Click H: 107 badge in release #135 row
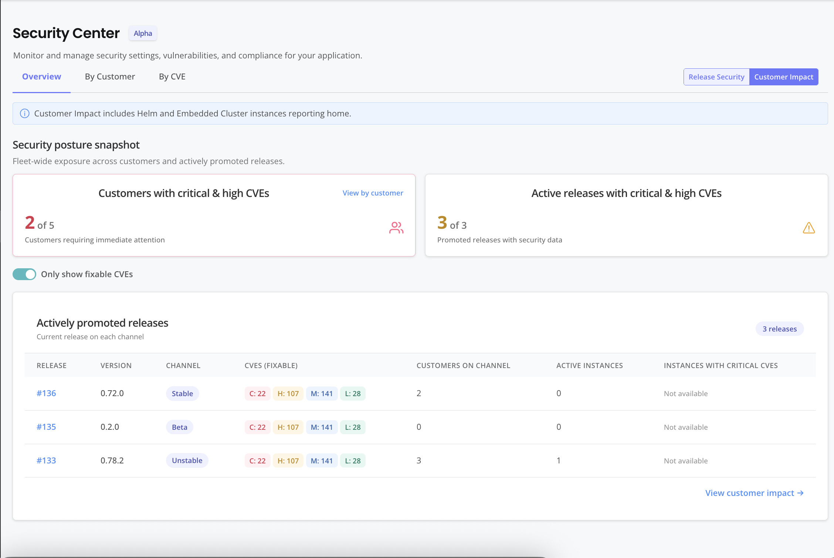 tap(288, 427)
